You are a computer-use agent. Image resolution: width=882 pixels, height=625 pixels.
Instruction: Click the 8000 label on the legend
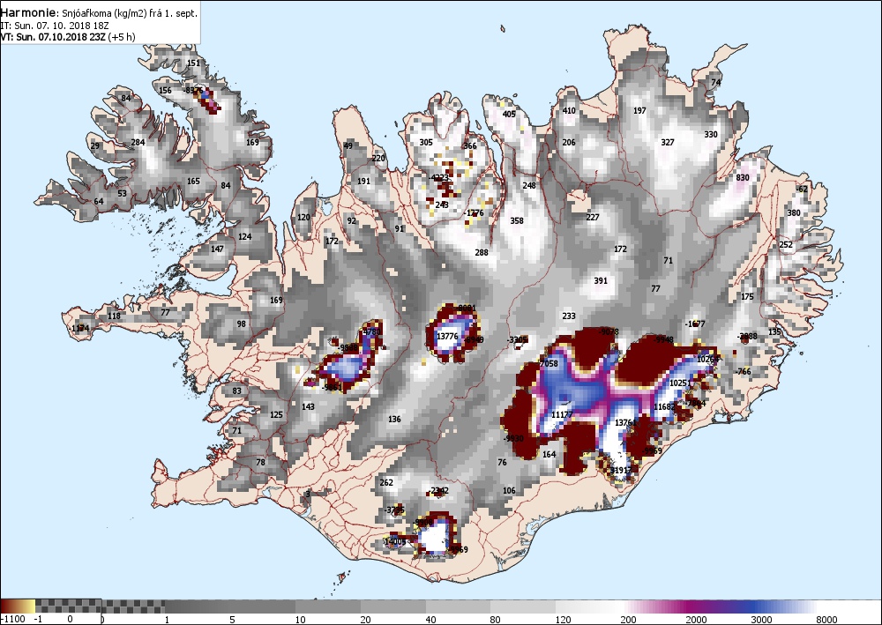pos(827,620)
